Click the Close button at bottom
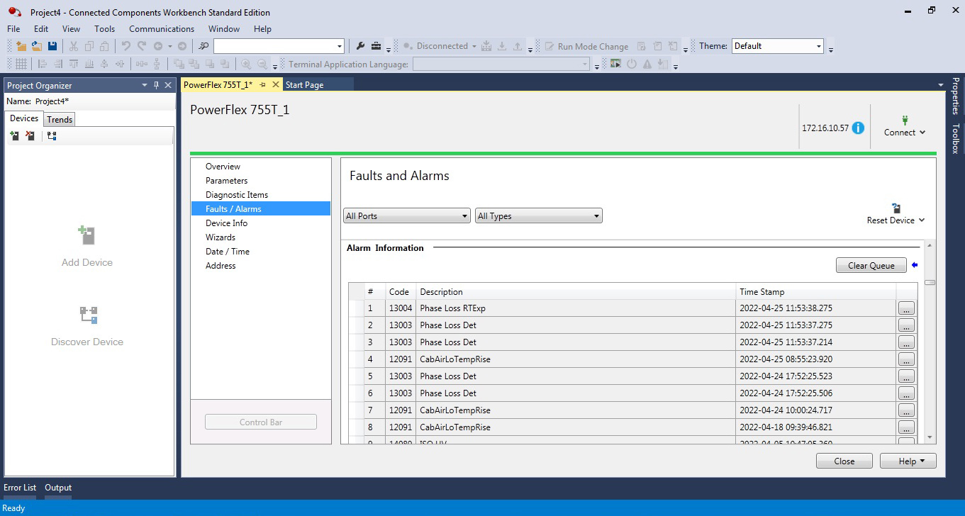The height and width of the screenshot is (516, 965). point(844,461)
